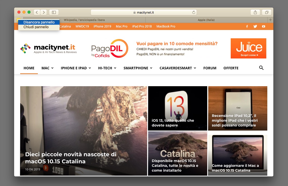Viewport: 288px width, 186px height.
Task: Open the OFFERTE navigation item
Action: click(x=231, y=68)
